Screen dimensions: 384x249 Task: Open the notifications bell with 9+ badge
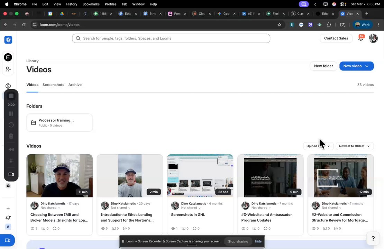coord(361,38)
